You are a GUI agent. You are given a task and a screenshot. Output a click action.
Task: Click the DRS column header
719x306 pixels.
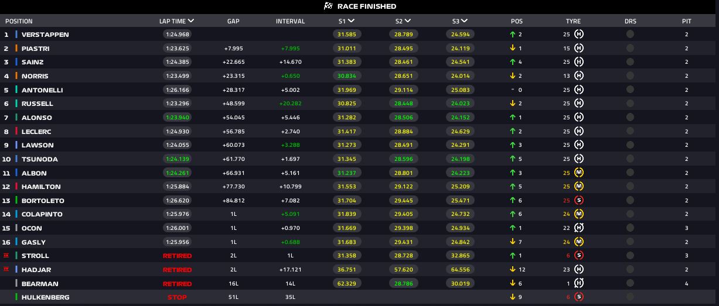[631, 21]
